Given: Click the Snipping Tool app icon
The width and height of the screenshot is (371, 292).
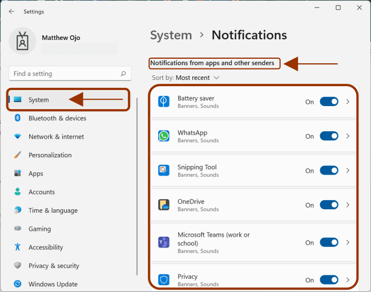Looking at the screenshot, I should coord(164,170).
